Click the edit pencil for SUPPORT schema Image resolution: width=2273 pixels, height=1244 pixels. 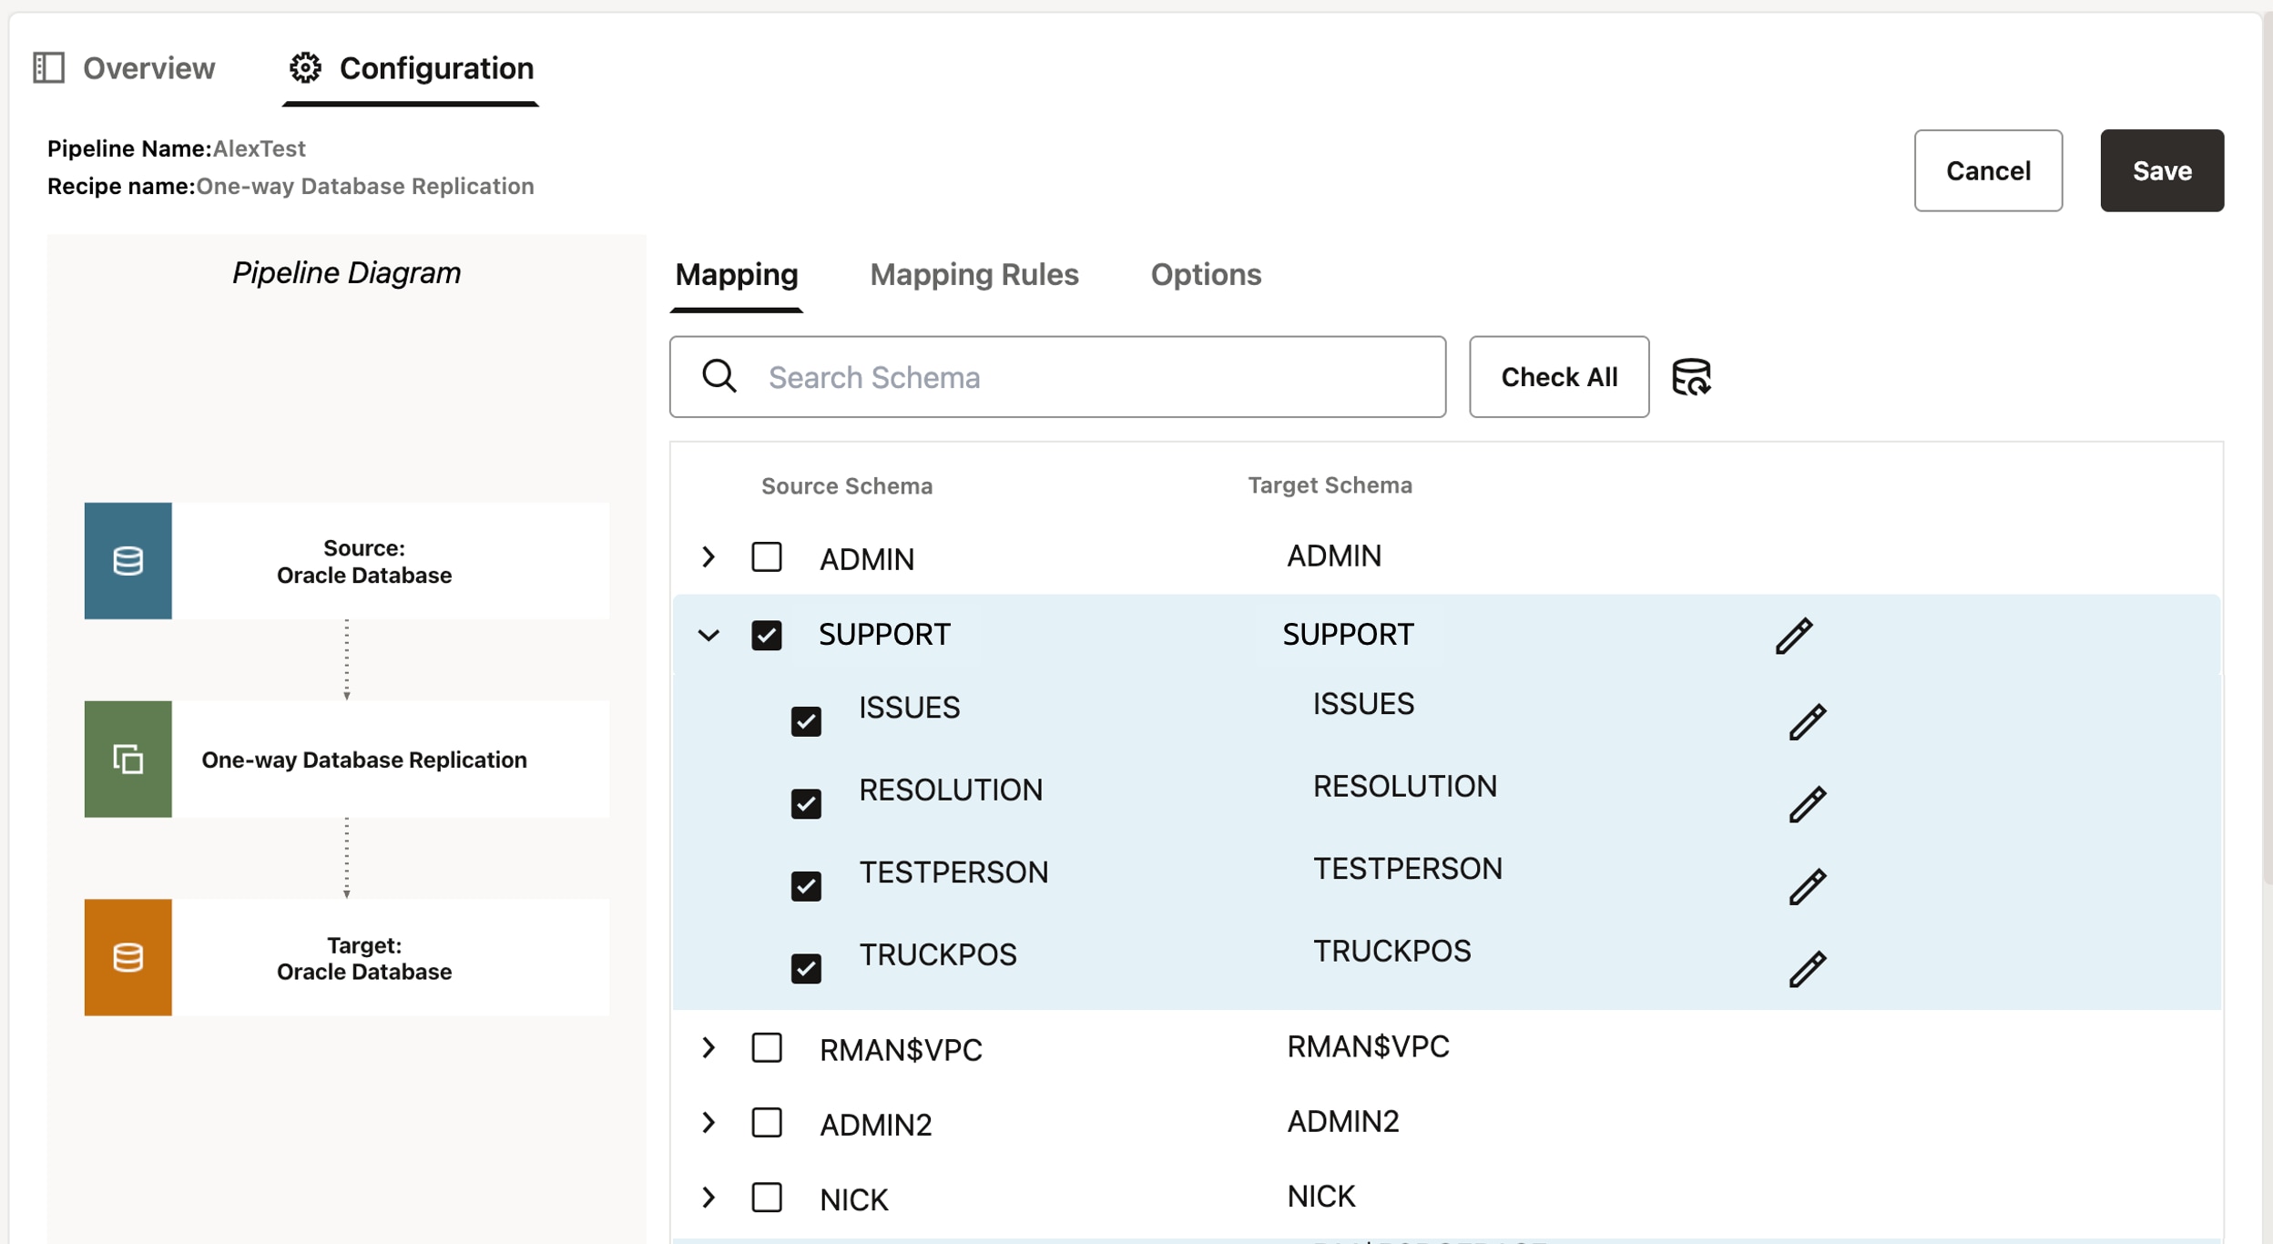tap(1794, 636)
